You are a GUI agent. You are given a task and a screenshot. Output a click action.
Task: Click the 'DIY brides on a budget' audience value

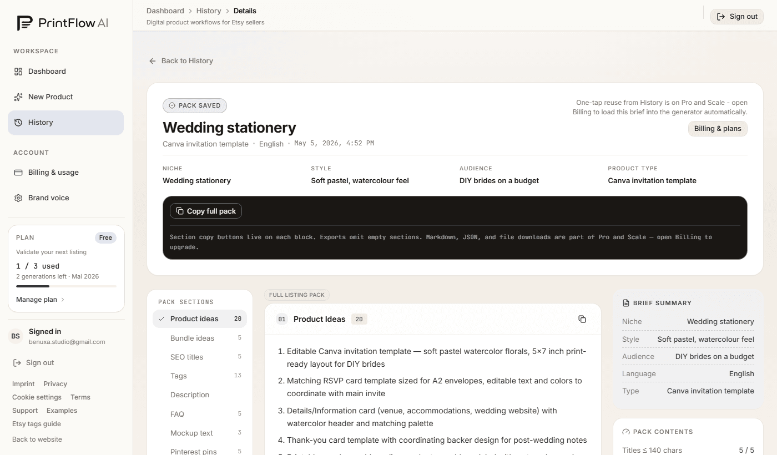click(x=499, y=180)
